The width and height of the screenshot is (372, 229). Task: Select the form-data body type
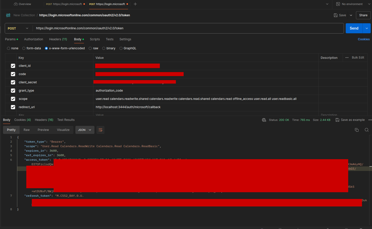[24, 48]
